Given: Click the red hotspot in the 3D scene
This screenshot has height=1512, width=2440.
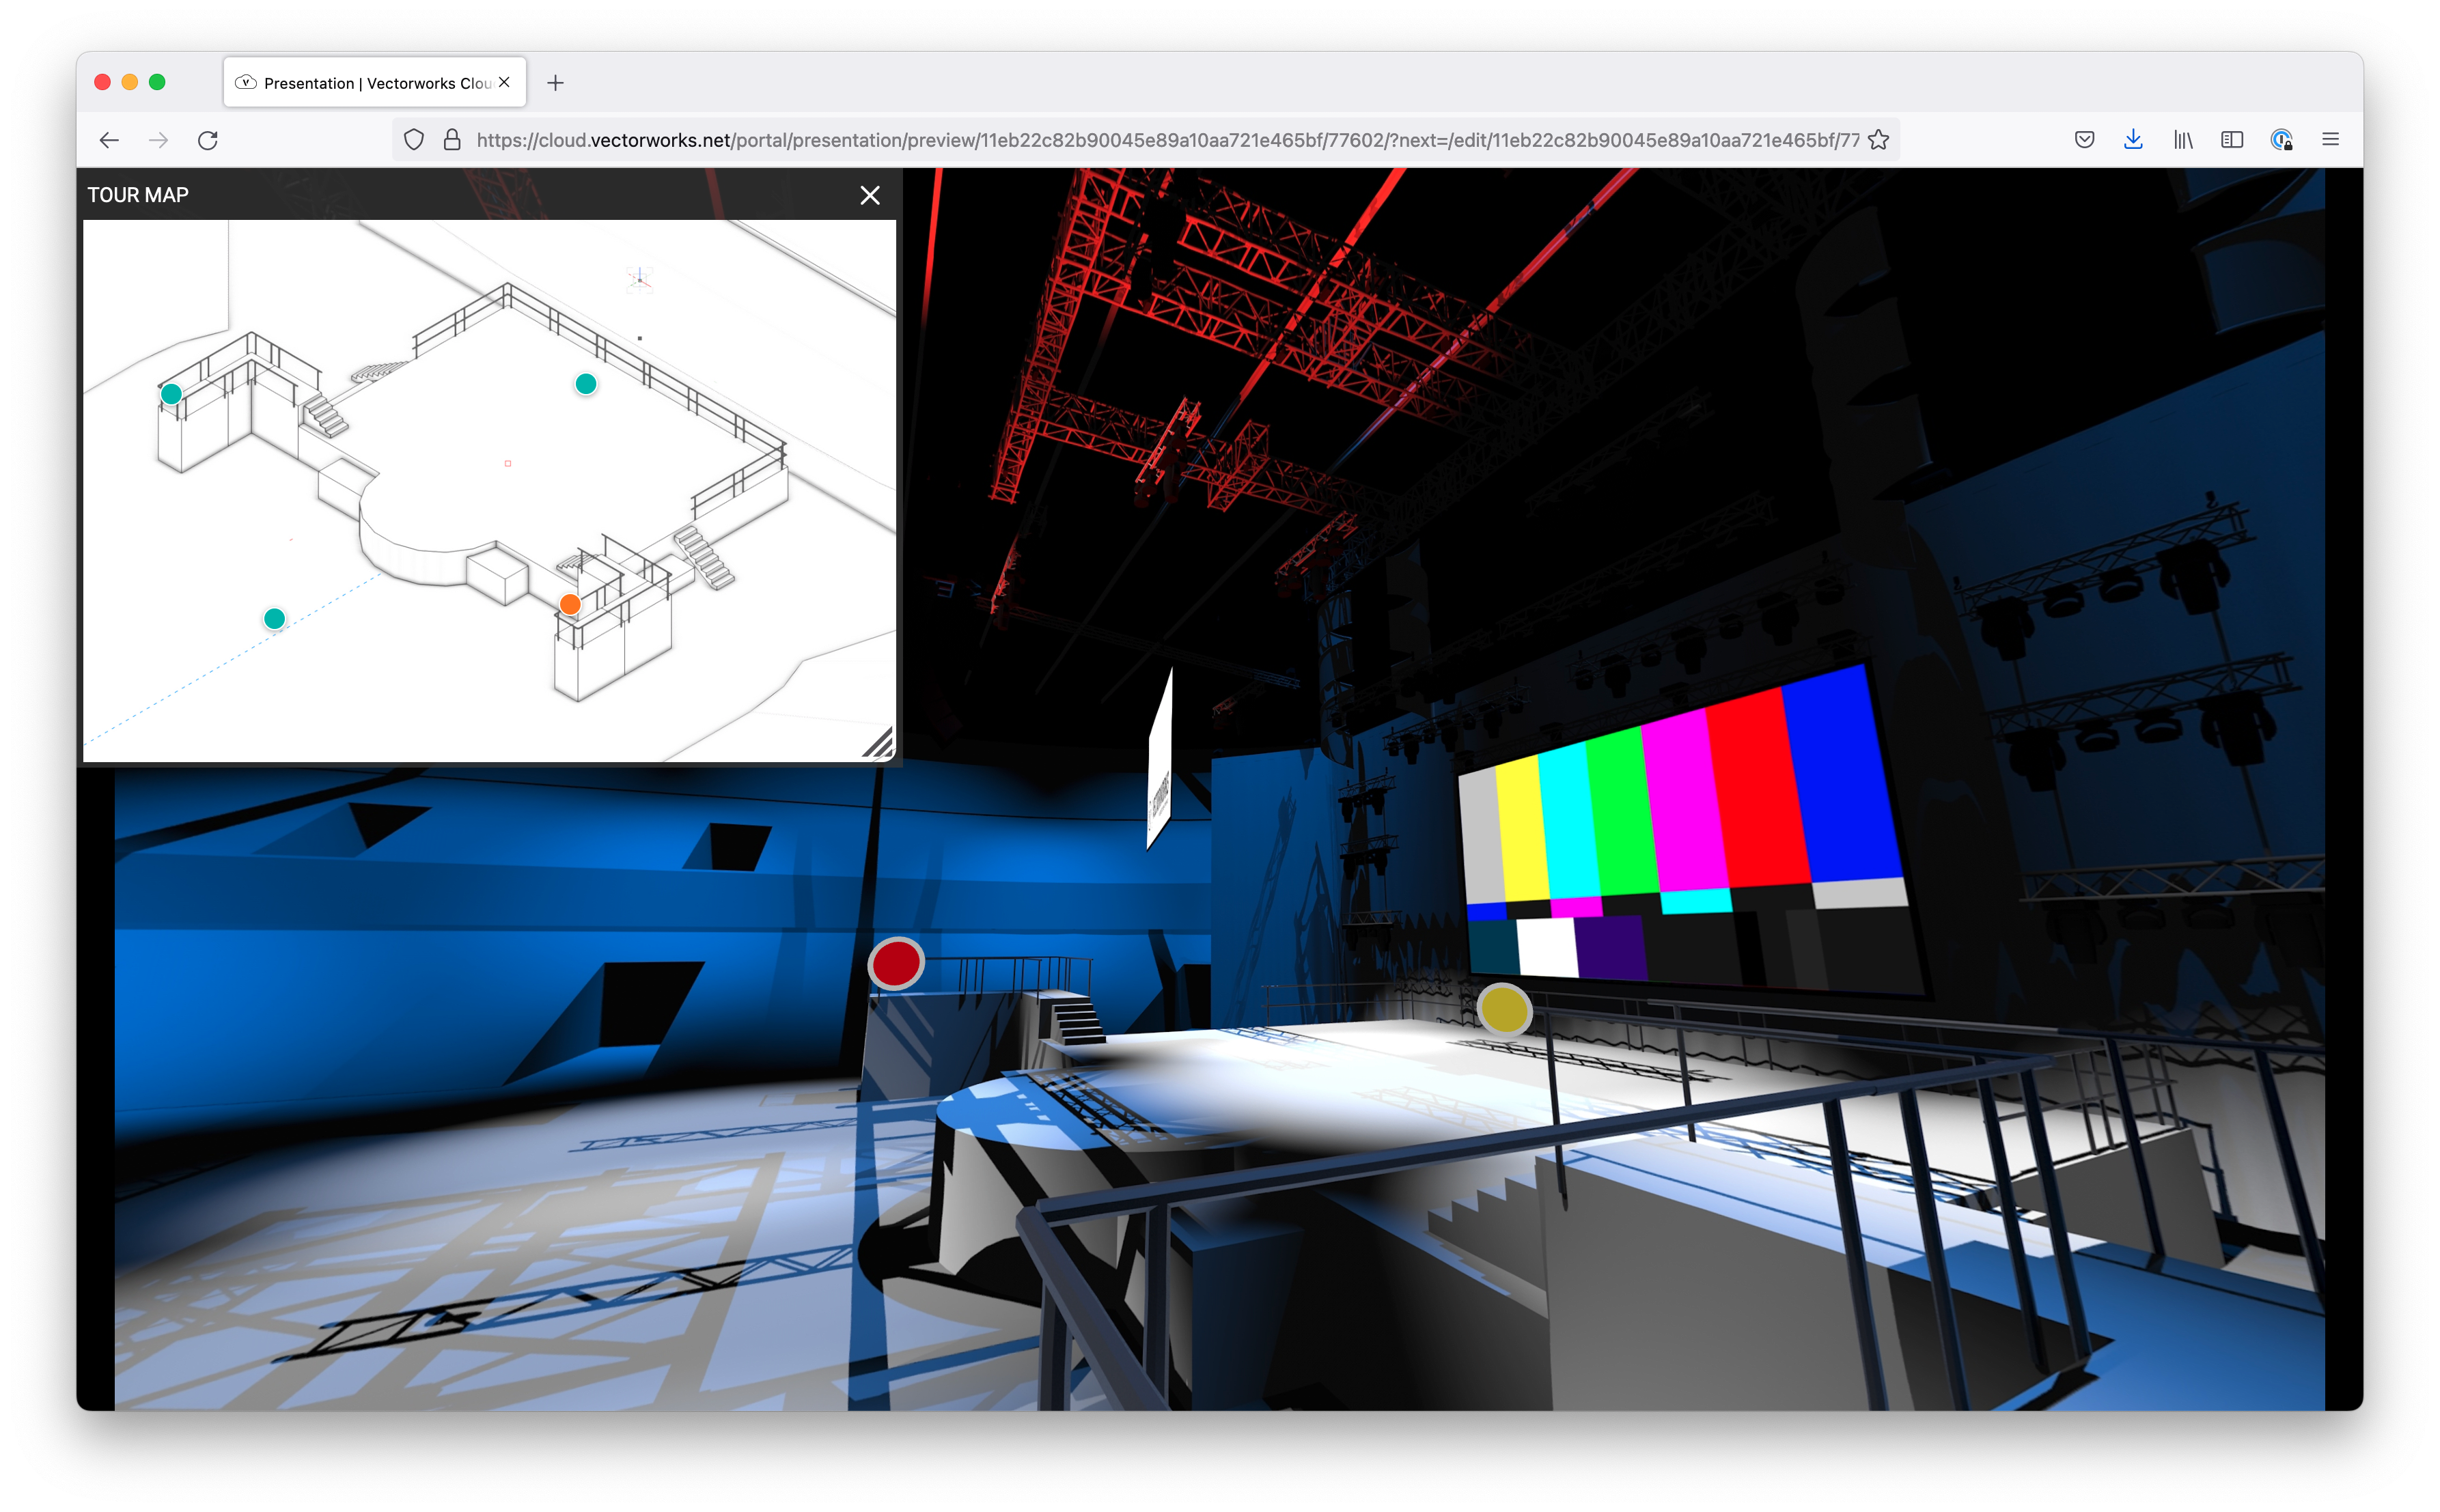Looking at the screenshot, I should (x=896, y=963).
